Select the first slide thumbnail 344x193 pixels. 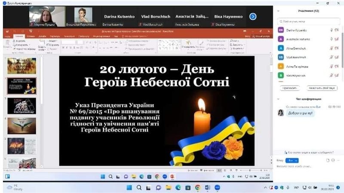click(x=21, y=66)
